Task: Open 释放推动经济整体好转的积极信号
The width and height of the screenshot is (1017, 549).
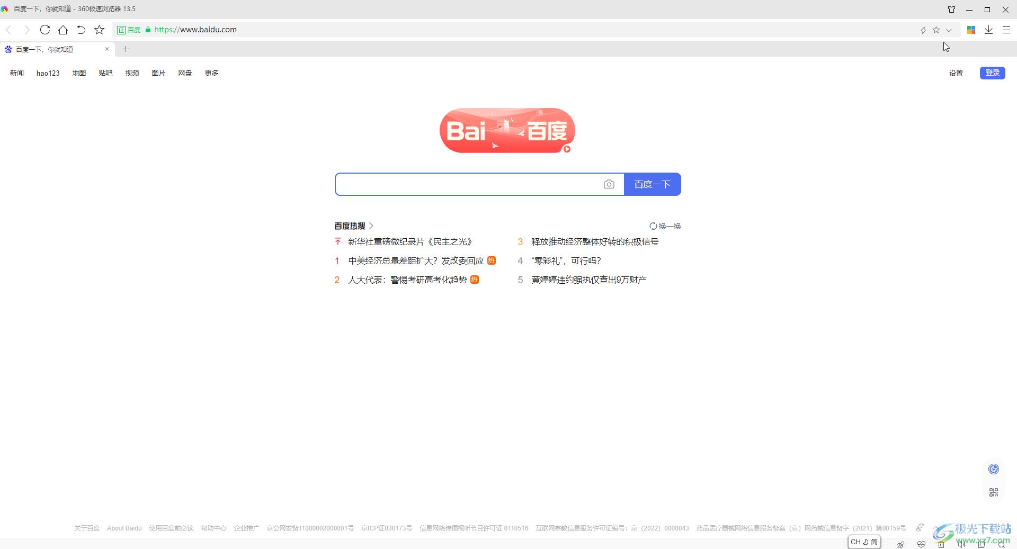Action: pos(595,241)
